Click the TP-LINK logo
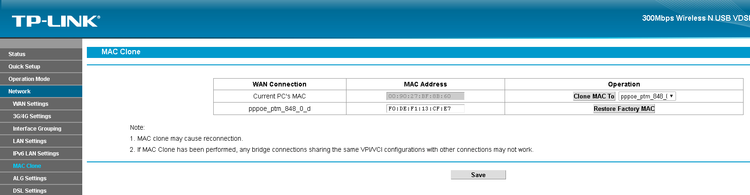Screen dimensions: 750x195 coord(56,21)
